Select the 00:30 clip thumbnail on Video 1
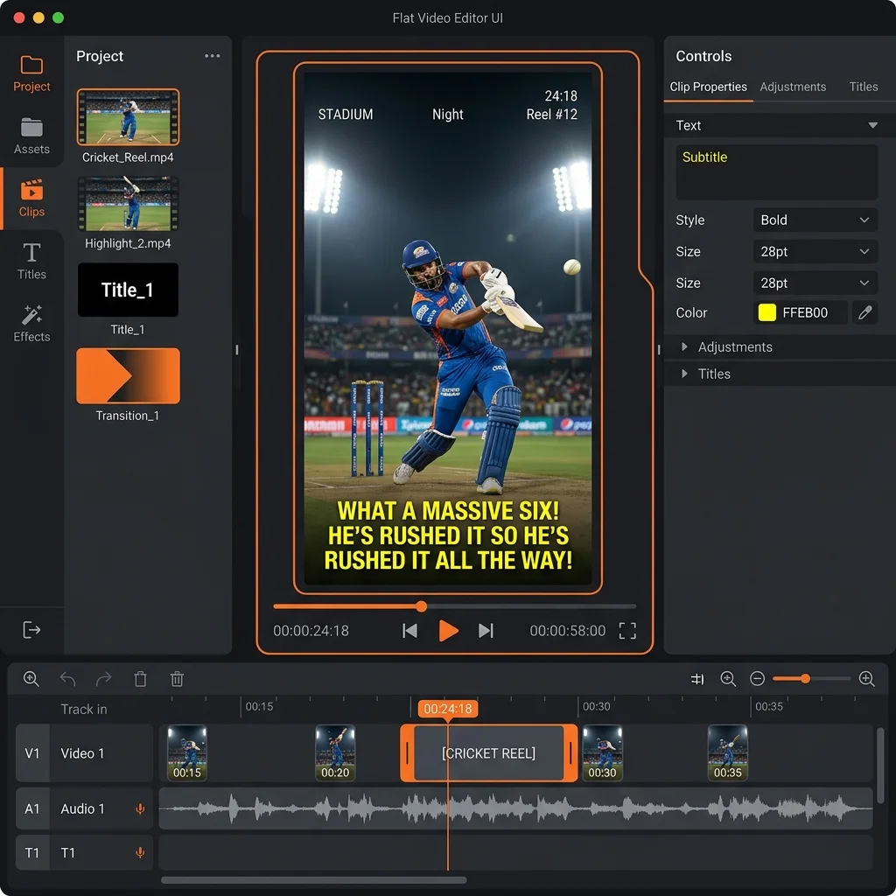The image size is (896, 896). click(x=602, y=753)
